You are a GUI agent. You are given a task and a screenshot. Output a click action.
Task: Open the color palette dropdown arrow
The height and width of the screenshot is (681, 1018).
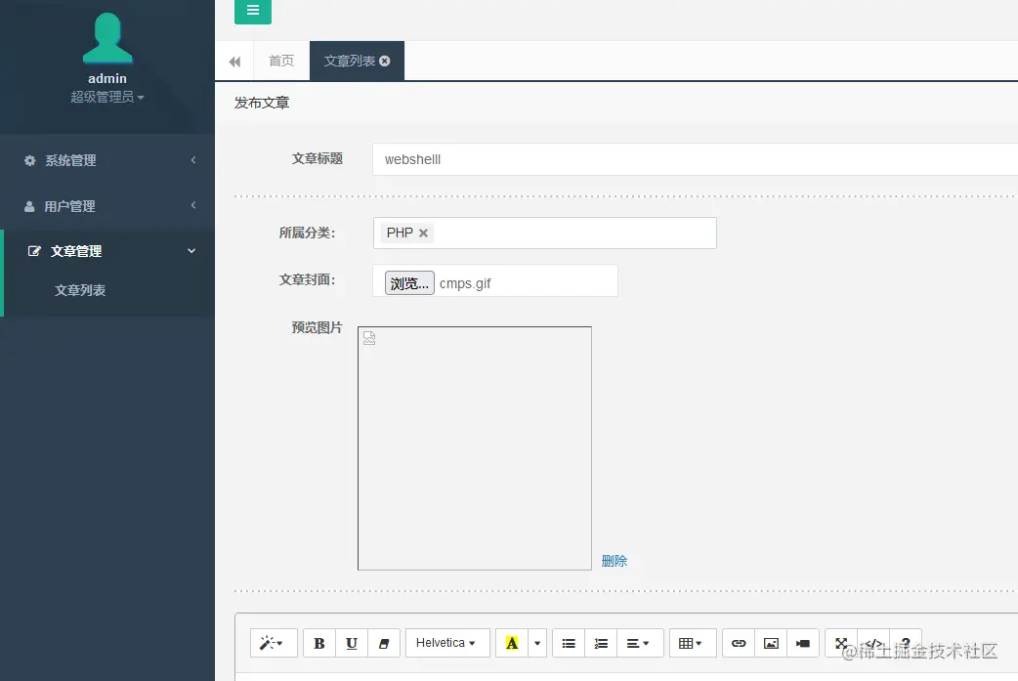pos(537,643)
